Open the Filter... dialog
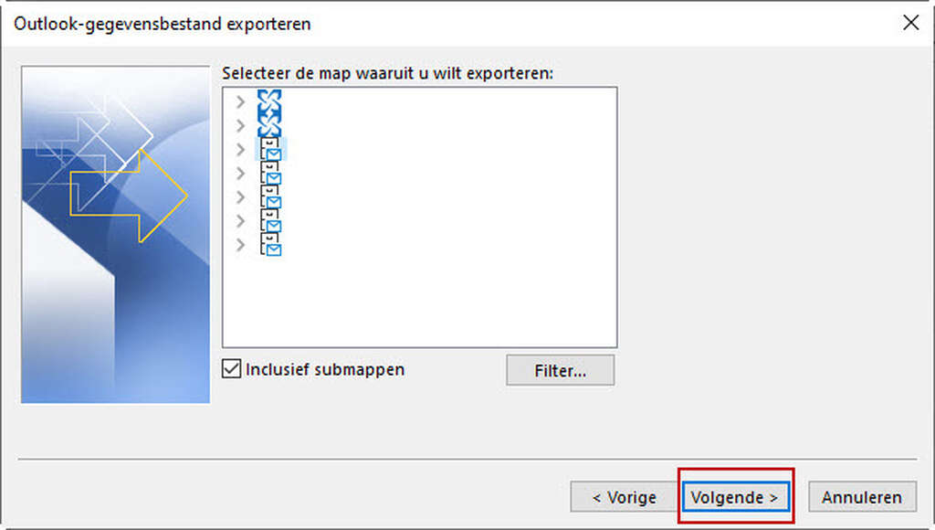 [560, 371]
